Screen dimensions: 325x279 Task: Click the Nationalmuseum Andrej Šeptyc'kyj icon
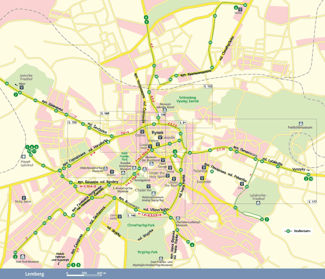[154, 193]
